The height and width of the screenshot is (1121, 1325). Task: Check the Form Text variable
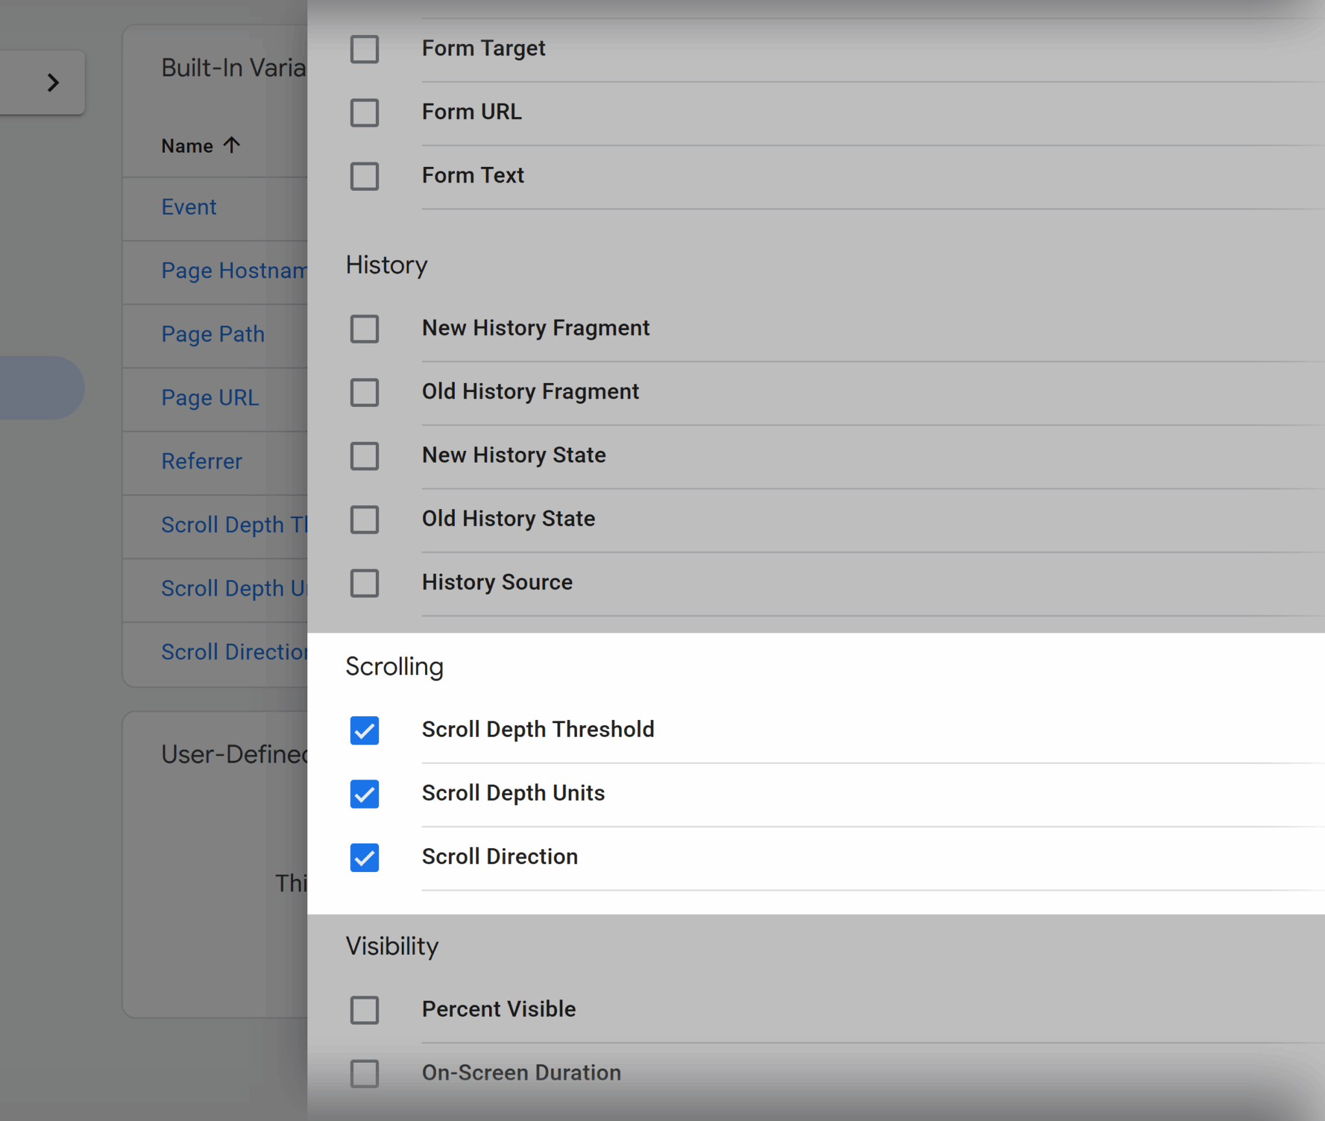(364, 176)
